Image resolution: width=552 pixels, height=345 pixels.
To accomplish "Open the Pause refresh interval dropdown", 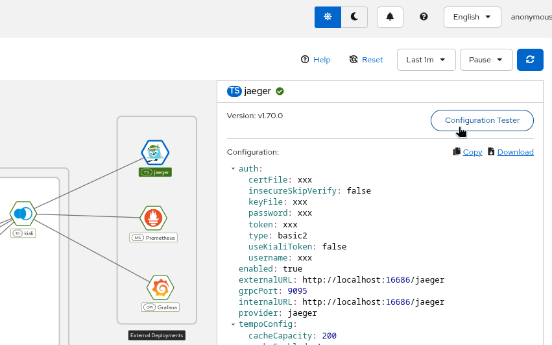I will click(486, 60).
